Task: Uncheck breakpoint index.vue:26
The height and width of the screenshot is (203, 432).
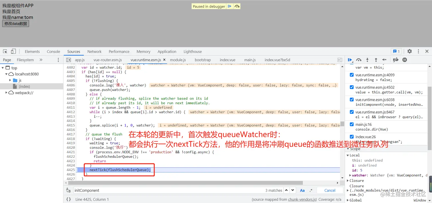Action: (x=352, y=137)
